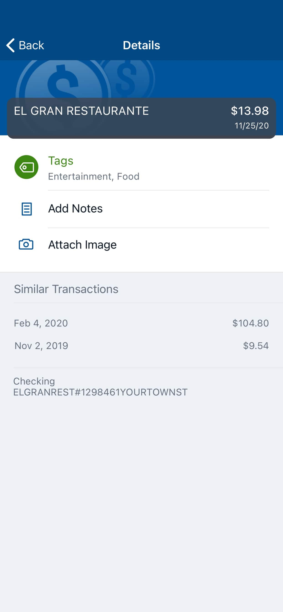Screen dimensions: 283x612
Task: Select the $13.98 transaction amount
Action: (x=250, y=111)
